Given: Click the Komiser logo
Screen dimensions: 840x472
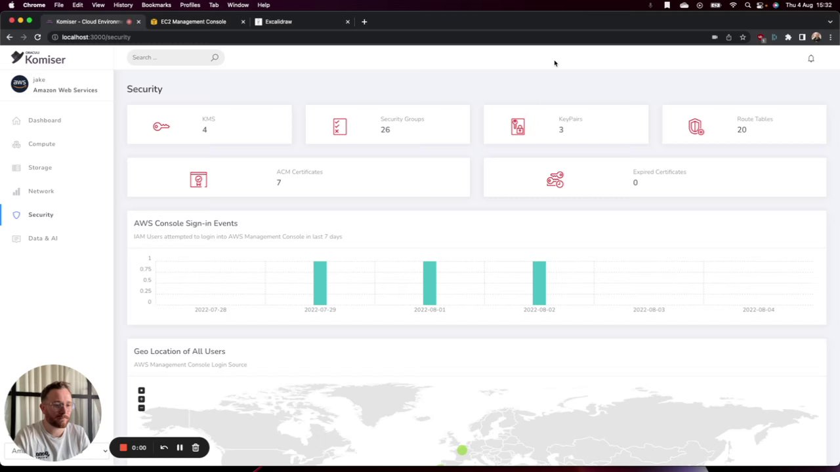Looking at the screenshot, I should point(38,58).
